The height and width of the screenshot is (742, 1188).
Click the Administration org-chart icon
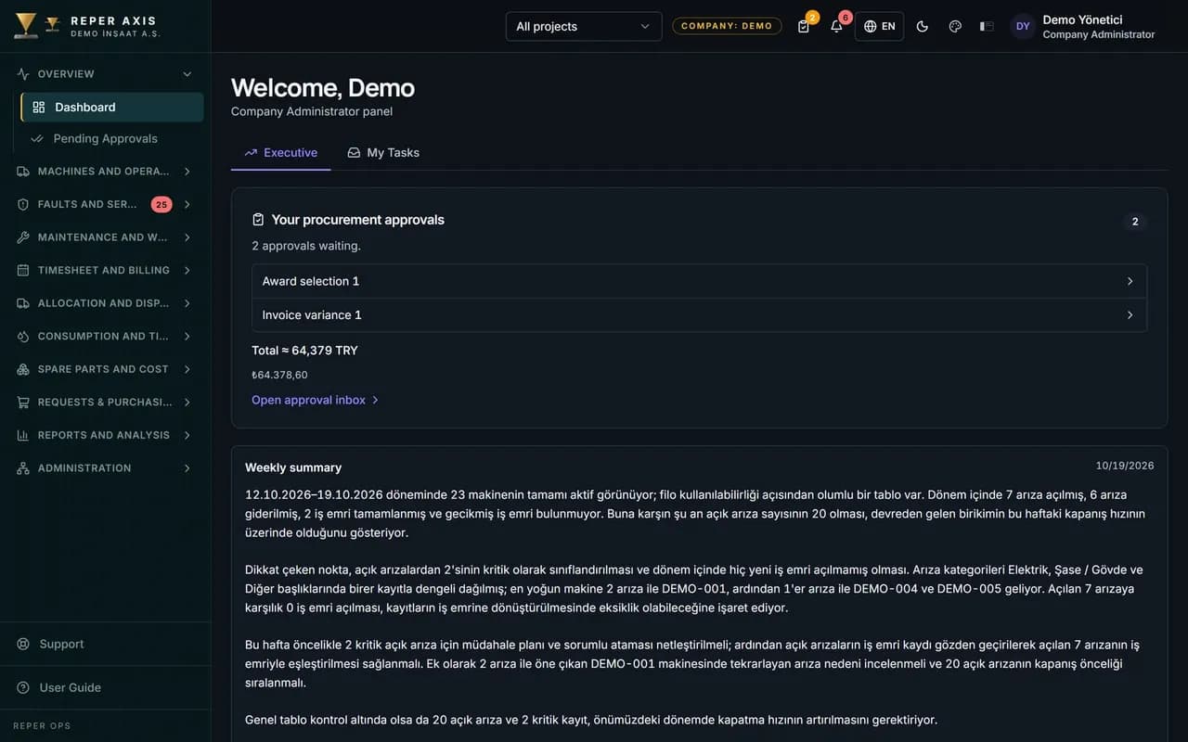pyautogui.click(x=23, y=468)
